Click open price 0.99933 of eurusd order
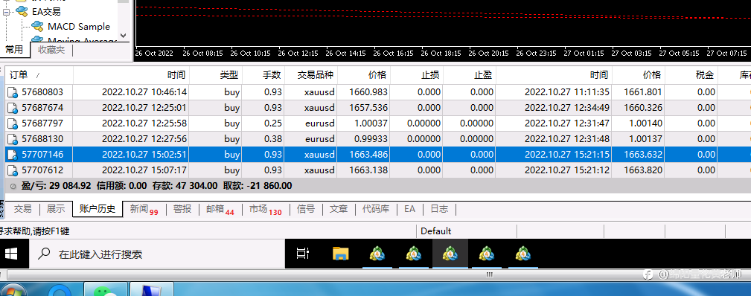 (x=371, y=139)
